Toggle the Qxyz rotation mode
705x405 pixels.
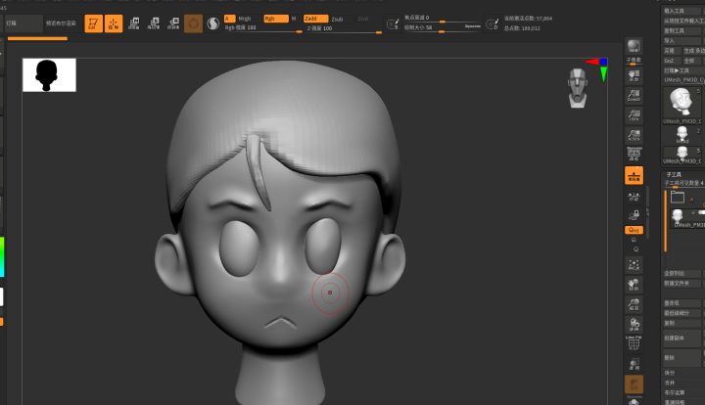coord(634,229)
